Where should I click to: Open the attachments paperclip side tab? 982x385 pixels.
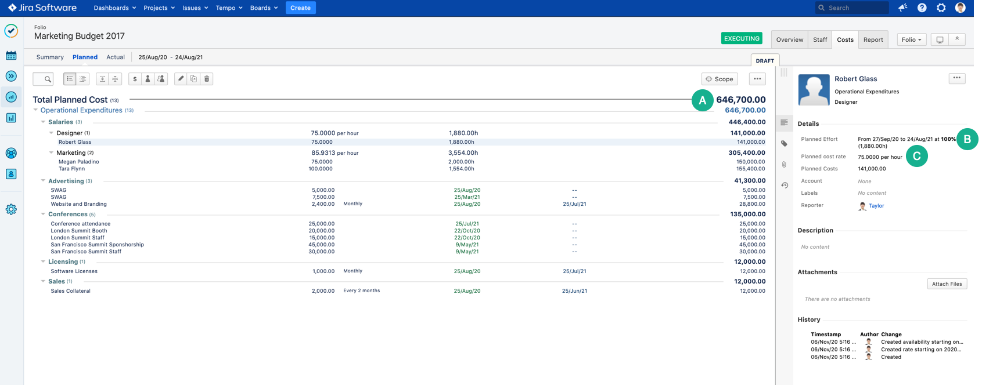pyautogui.click(x=784, y=165)
